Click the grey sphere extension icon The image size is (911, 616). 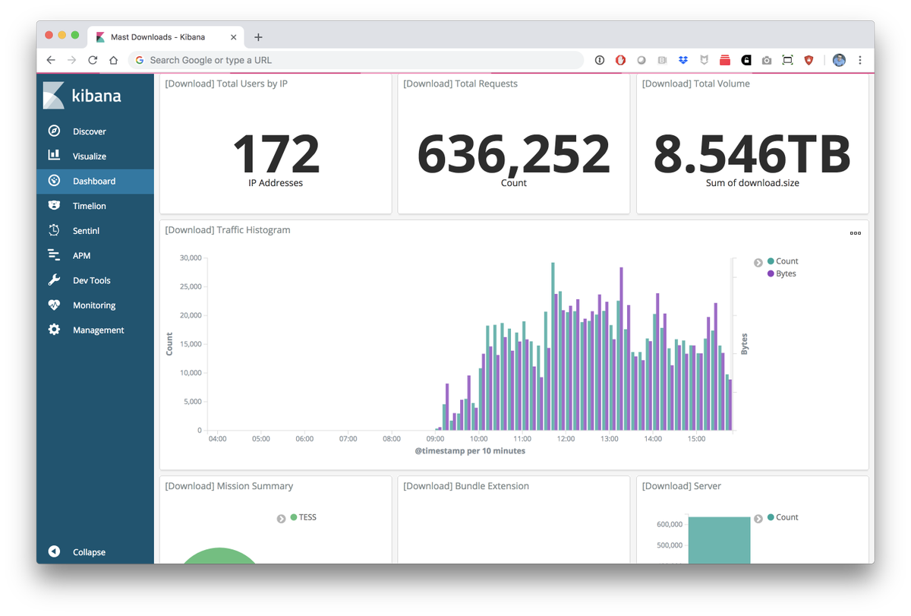tap(641, 60)
